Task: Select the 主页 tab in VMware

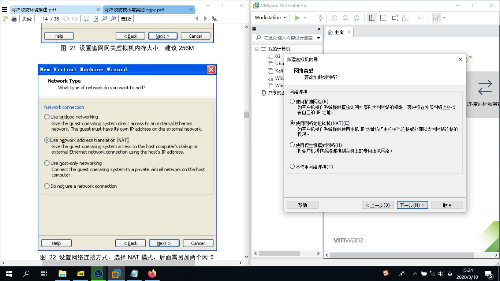Action: (339, 32)
